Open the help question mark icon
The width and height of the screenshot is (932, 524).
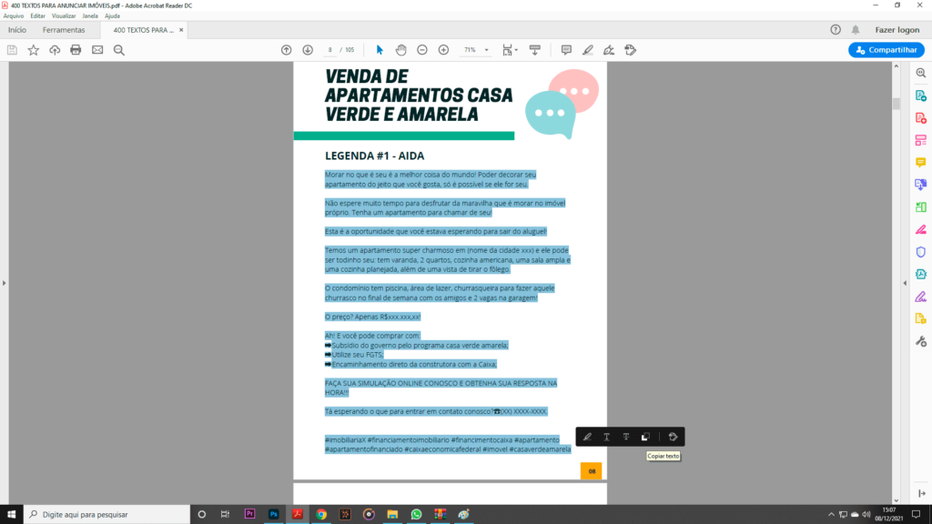836,30
